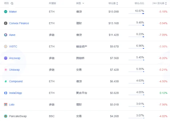
Task: Open the 类型 filter dropdown
Action: [x=80, y=3]
